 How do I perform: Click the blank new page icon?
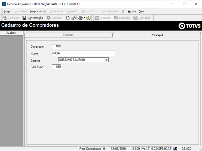[68, 18]
